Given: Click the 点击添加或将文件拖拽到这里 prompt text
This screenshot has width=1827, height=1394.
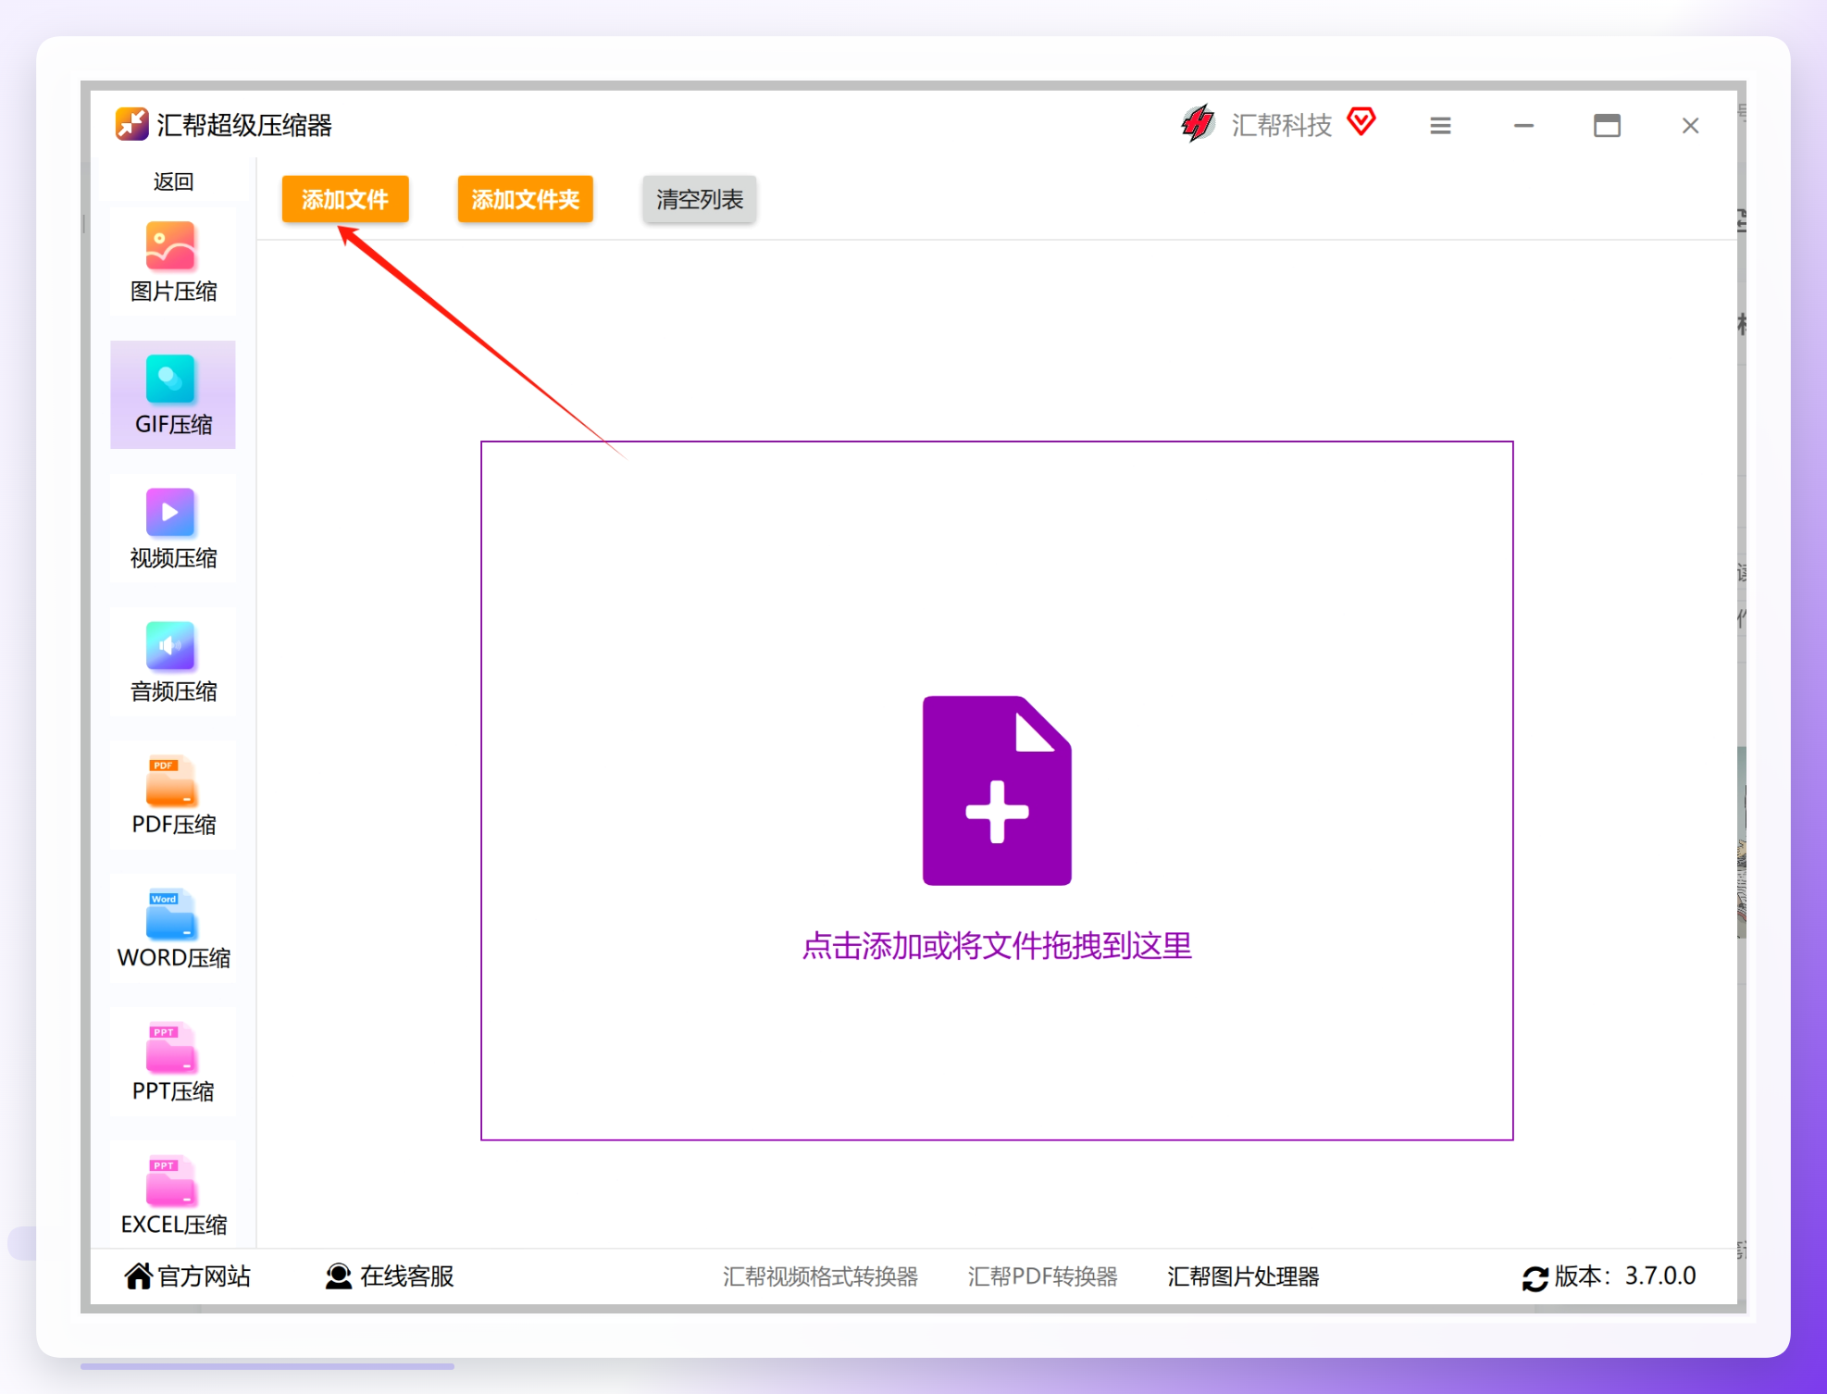Looking at the screenshot, I should click(x=997, y=946).
